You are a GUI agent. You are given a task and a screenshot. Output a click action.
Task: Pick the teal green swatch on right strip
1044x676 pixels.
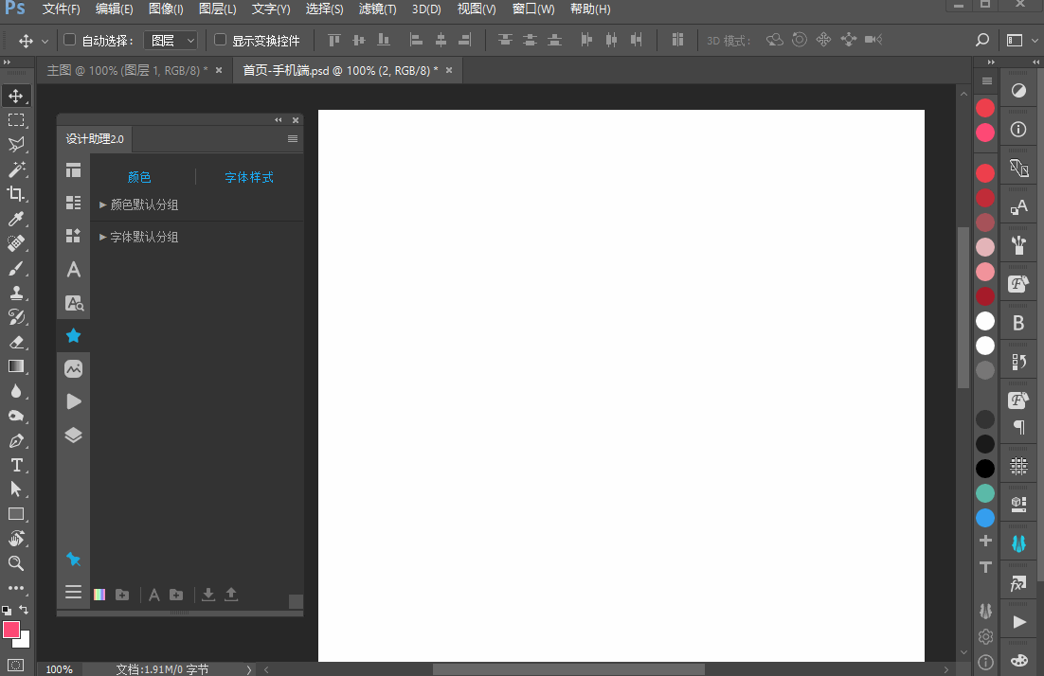tap(984, 493)
